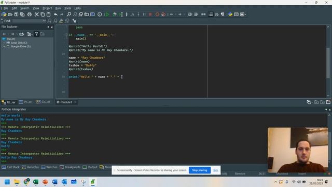This screenshot has width=332, height=187.
Task: Click the Paste clipboard icon
Action: click(48, 15)
